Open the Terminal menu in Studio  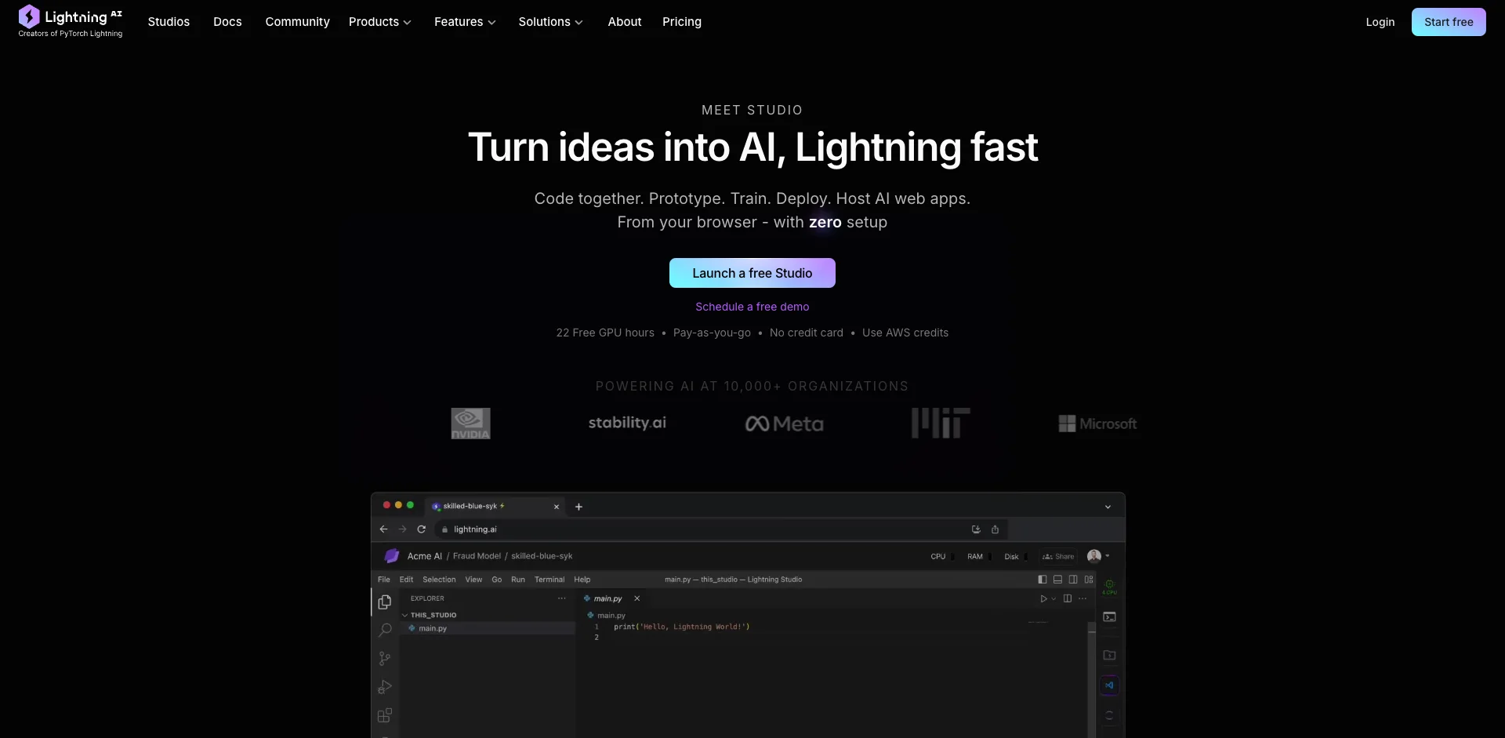[549, 580]
